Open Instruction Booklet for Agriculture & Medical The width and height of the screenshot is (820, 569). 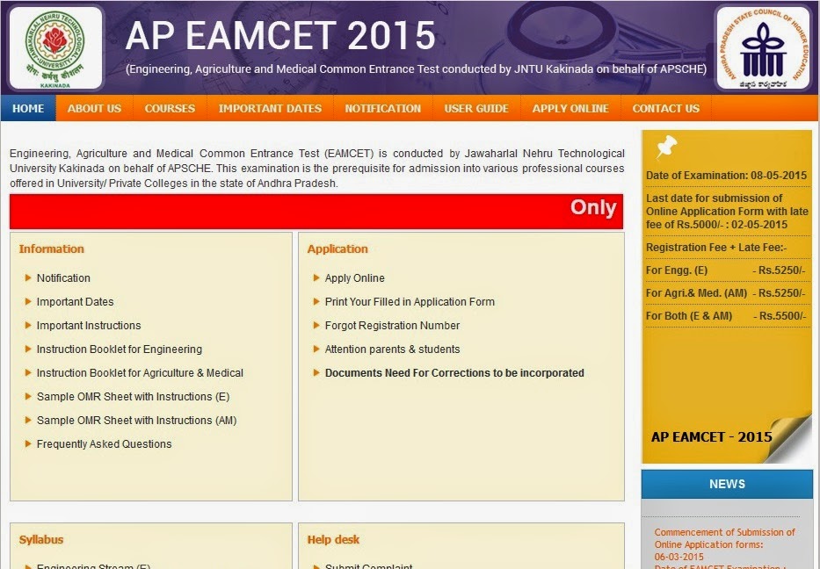pyautogui.click(x=140, y=373)
